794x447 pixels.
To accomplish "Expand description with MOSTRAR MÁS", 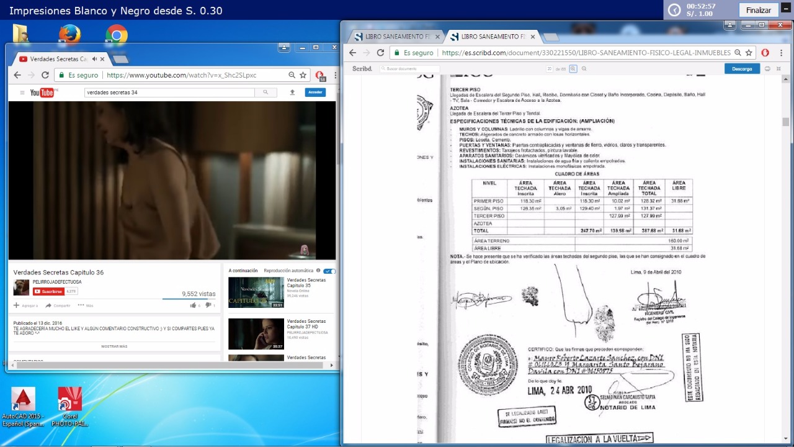I will (114, 346).
